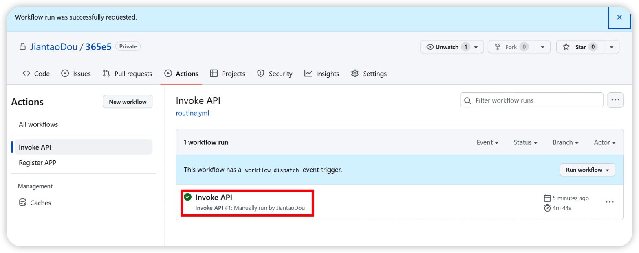
Task: Open the Pull requests tab
Action: (x=127, y=74)
